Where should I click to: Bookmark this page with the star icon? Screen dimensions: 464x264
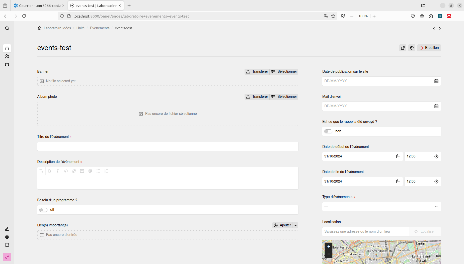(333, 16)
